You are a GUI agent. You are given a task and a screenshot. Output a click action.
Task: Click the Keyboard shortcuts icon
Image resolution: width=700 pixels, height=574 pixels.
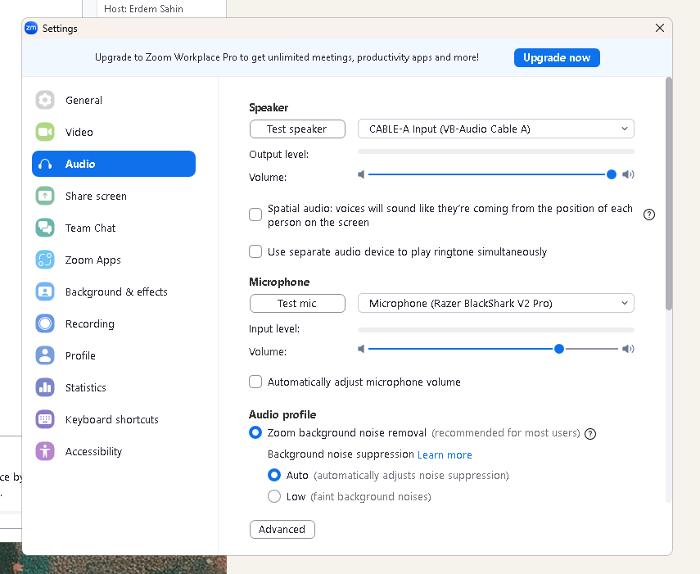pyautogui.click(x=45, y=419)
